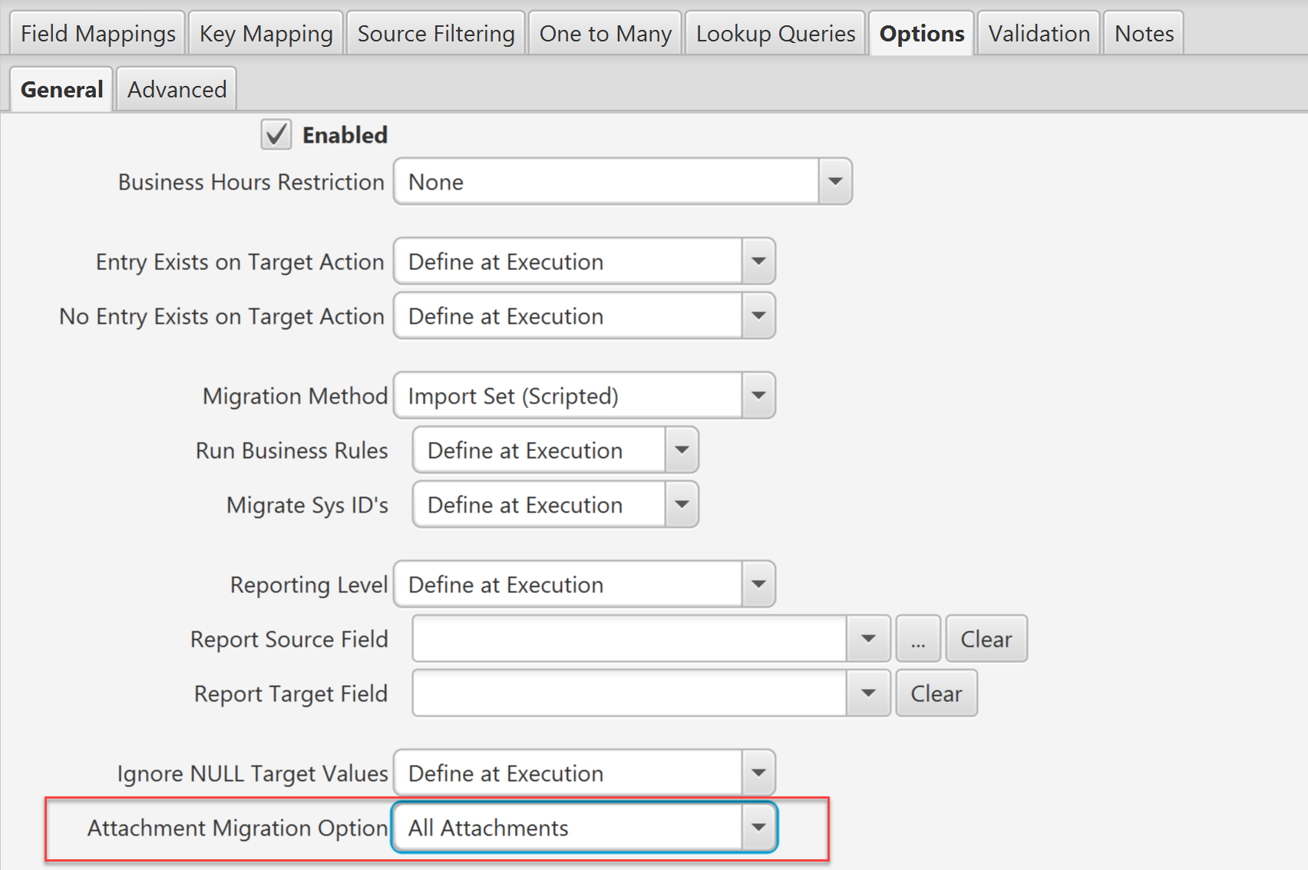Open the Key Mapping tab
The image size is (1308, 870).
[x=266, y=32]
